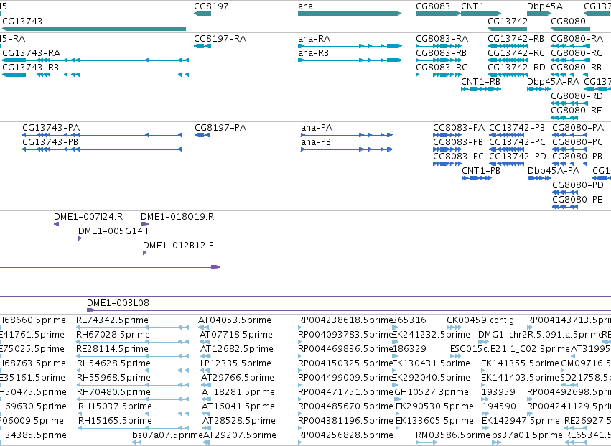Viewport: 611px width, 446px height.
Task: Select EST RM03586.5prime
Action: coord(426,443)
